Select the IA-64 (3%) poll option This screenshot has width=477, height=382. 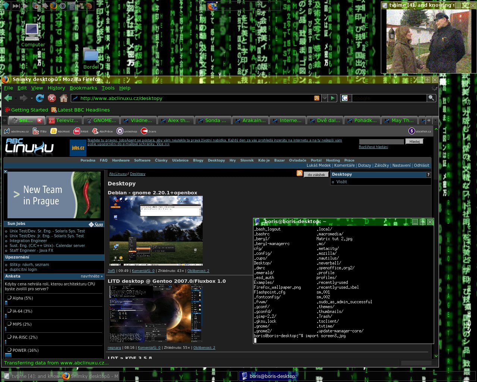[x=9, y=311]
